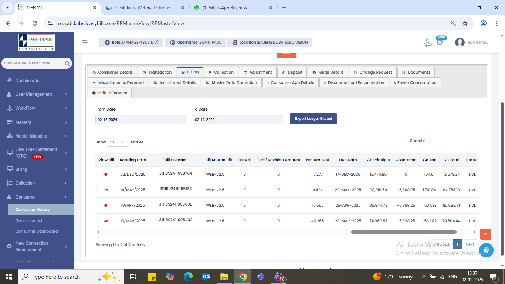The height and width of the screenshot is (284, 505).
Task: Click the table's horizontal scrollbar thumb
Action: (403, 232)
